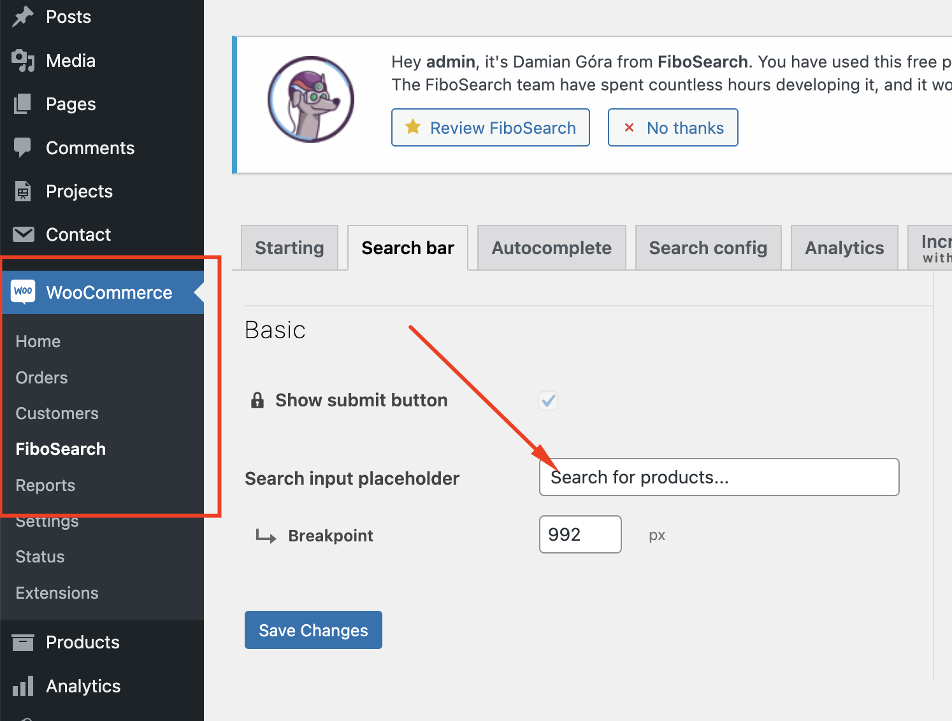
Task: Click the arrow icon beside Breakpoint
Action: [x=266, y=536]
